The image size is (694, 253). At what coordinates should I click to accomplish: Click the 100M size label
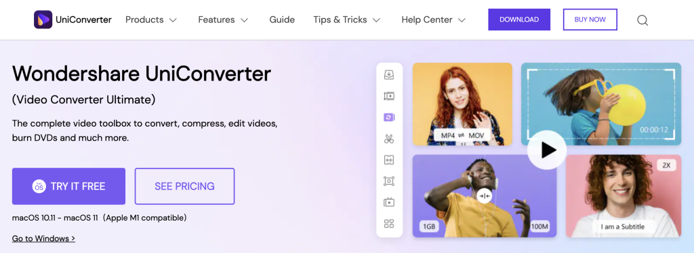[540, 227]
